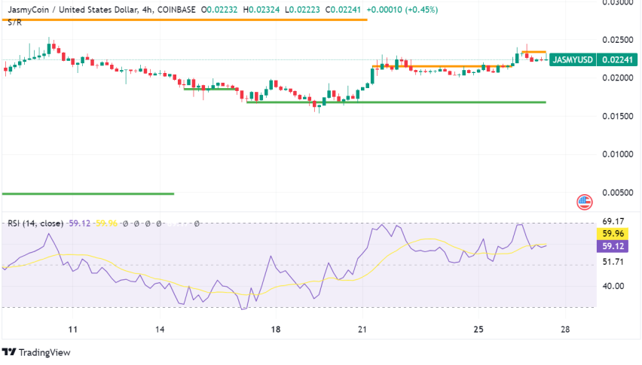Click the green 0.02241 current price tag
Viewport: 642px width, 365px height.
tap(619, 59)
